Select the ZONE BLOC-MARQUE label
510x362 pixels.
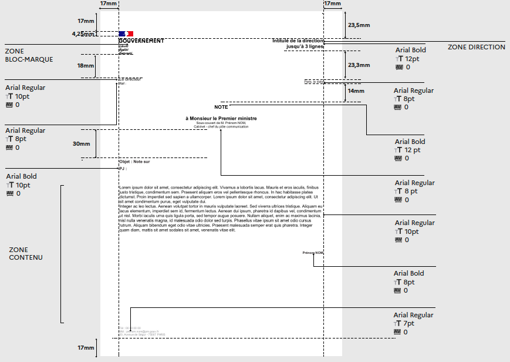(29, 55)
